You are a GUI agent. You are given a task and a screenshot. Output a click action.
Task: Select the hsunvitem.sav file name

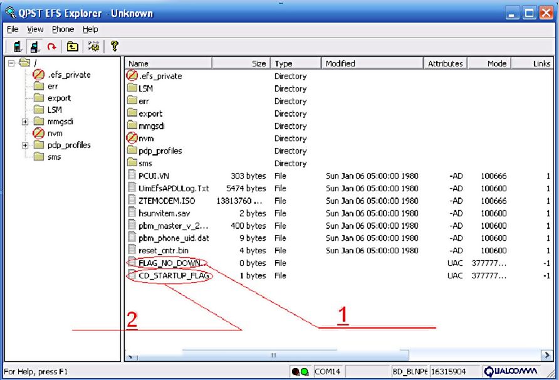164,213
